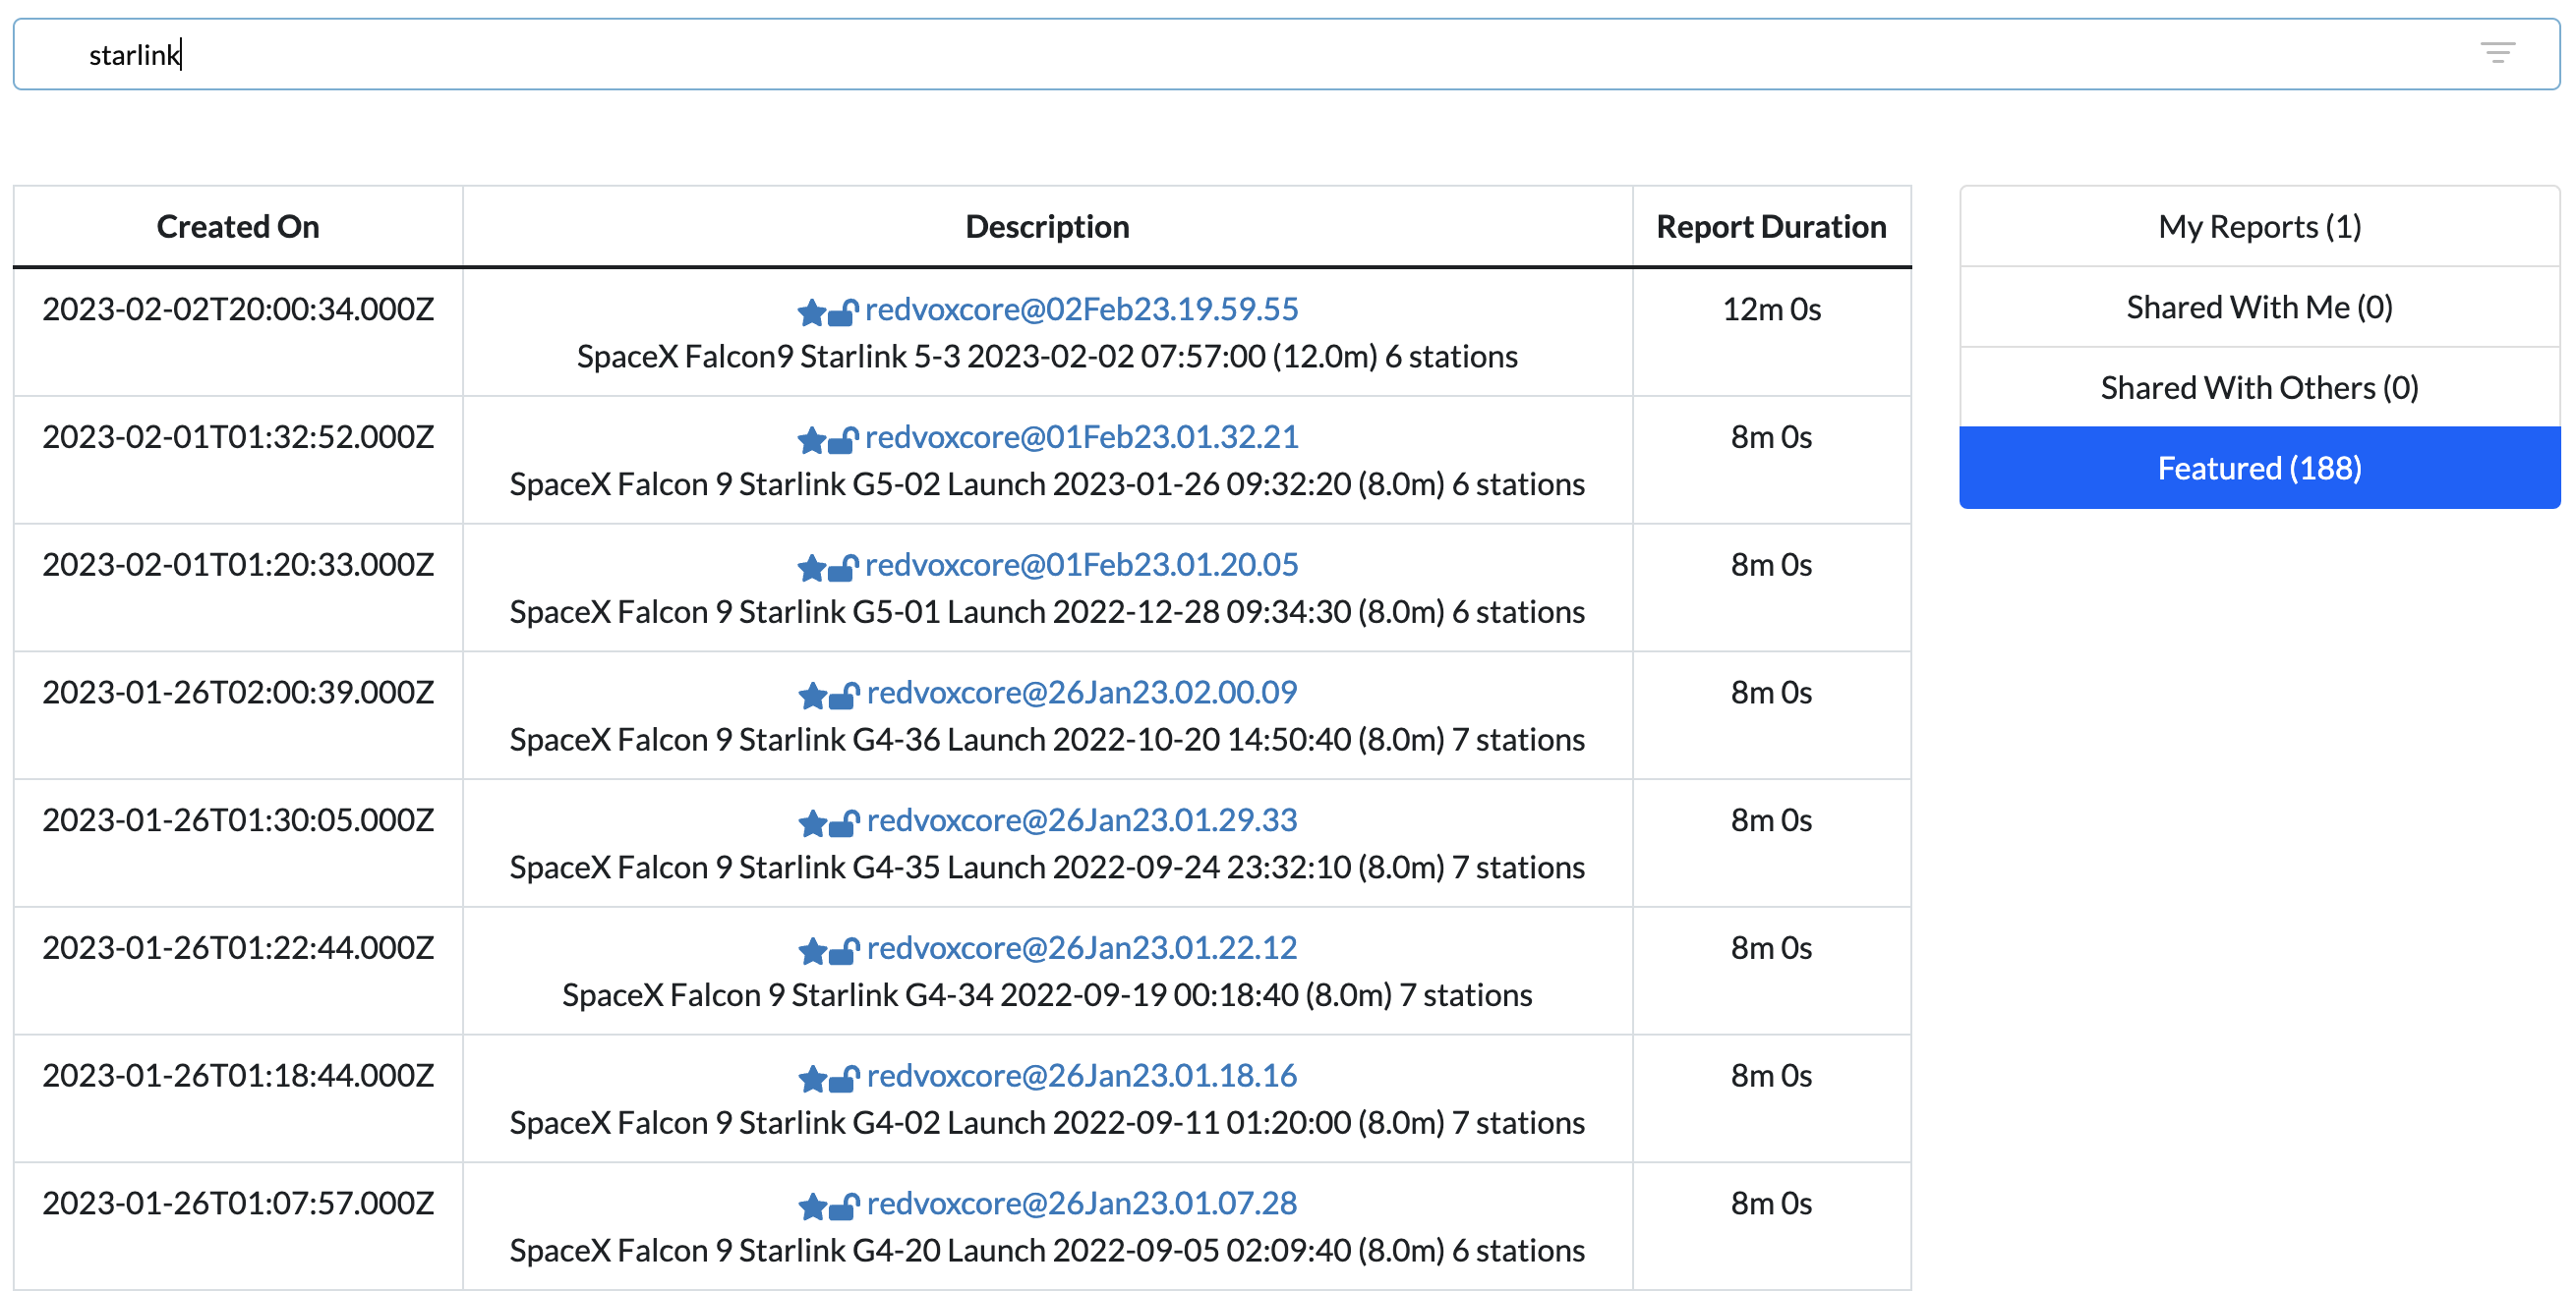
Task: Open the redvoxcore@26Jan23.02.00.09 report
Action: click(x=1081, y=693)
